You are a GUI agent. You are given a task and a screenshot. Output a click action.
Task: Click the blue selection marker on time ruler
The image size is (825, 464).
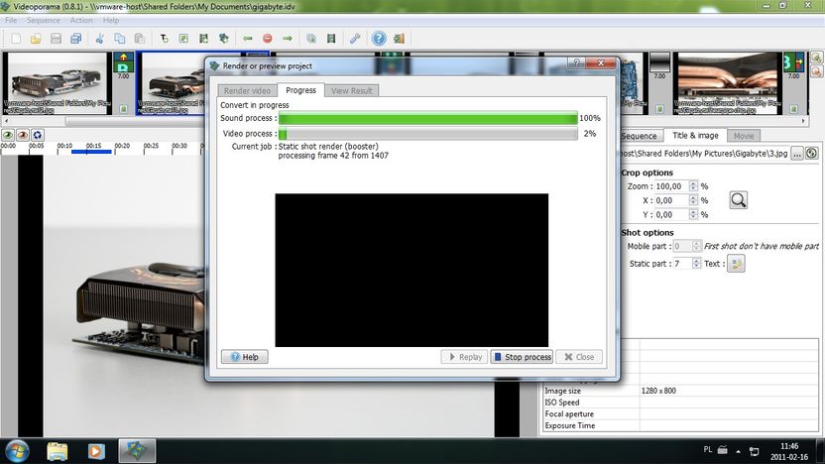[x=91, y=152]
